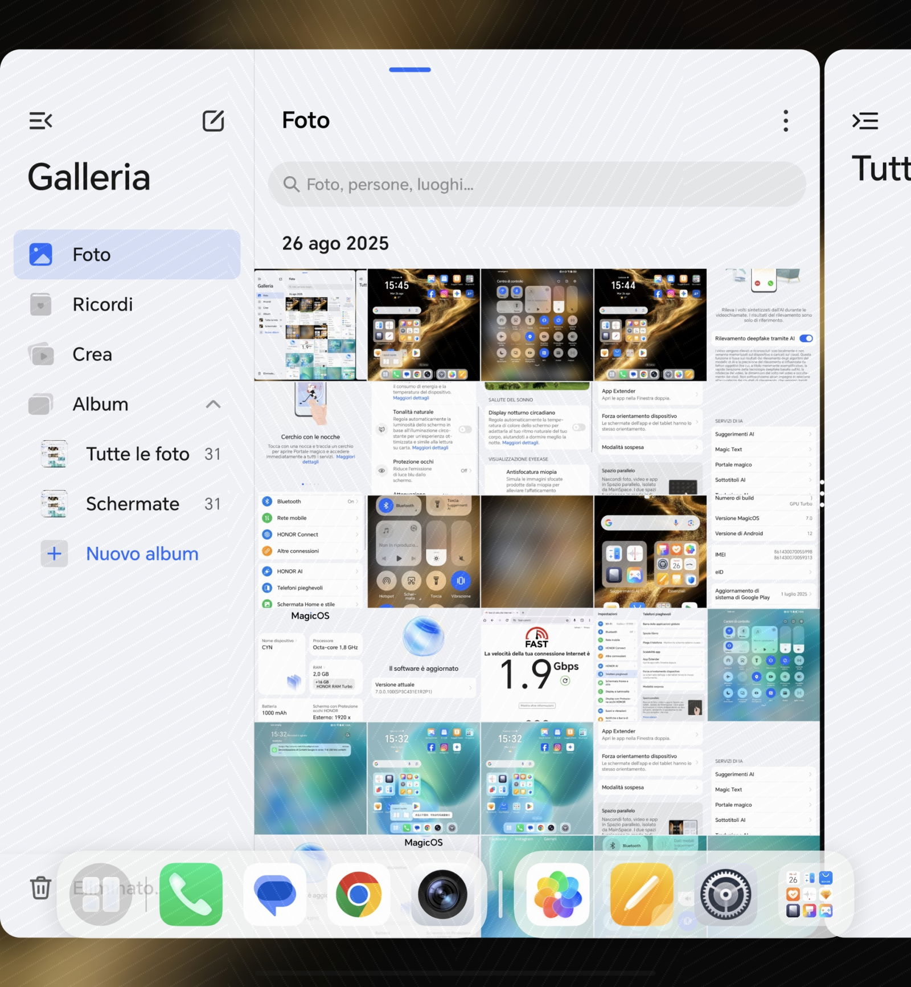911x987 pixels.
Task: Open the orange Notes app in the dock
Action: tap(641, 894)
